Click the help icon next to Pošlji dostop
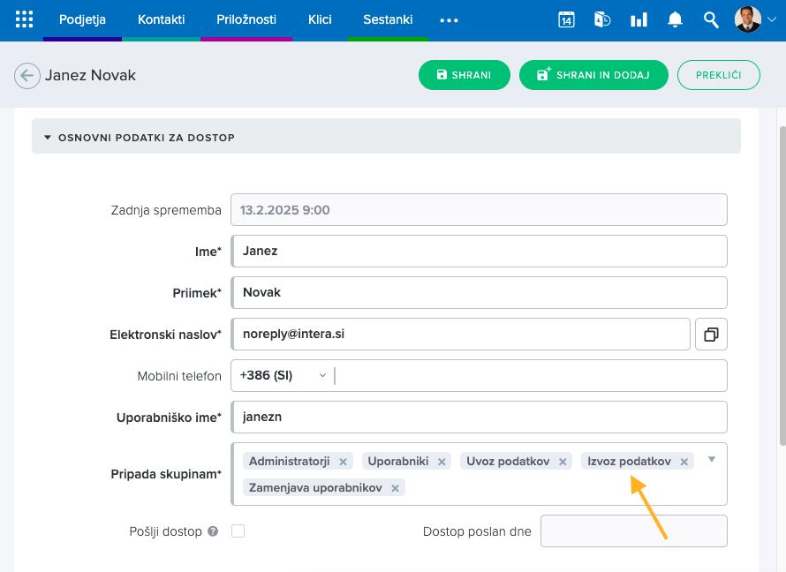The image size is (786, 572). (x=213, y=531)
